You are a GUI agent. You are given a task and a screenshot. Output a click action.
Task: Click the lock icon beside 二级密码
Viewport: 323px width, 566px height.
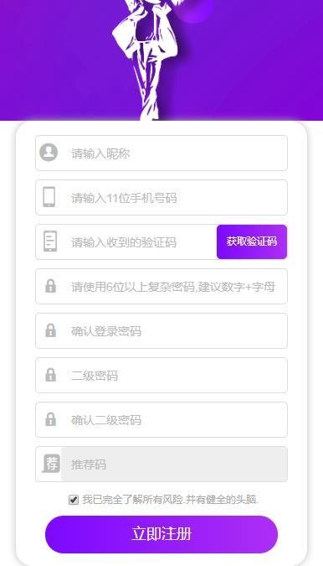click(50, 375)
